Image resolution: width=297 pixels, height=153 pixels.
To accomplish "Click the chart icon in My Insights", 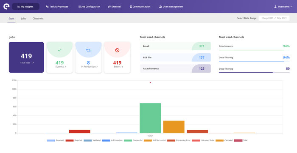I will click(19, 7).
